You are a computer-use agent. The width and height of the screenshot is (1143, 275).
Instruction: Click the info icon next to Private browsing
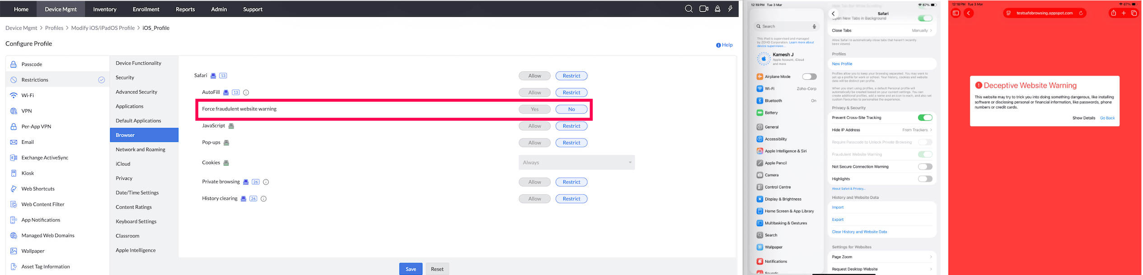(x=266, y=182)
